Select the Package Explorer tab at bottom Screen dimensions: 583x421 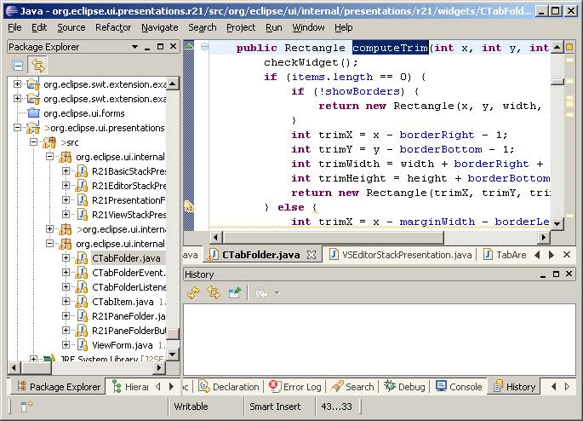(x=59, y=387)
